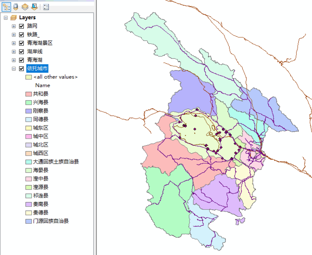This screenshot has height=255, width=312.
Task: Toggle visibility of the 铁路_ layer
Action: click(x=21, y=34)
